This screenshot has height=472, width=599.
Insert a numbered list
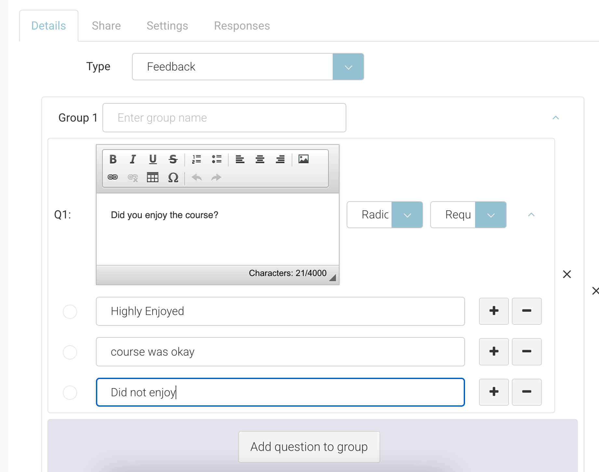(x=196, y=159)
